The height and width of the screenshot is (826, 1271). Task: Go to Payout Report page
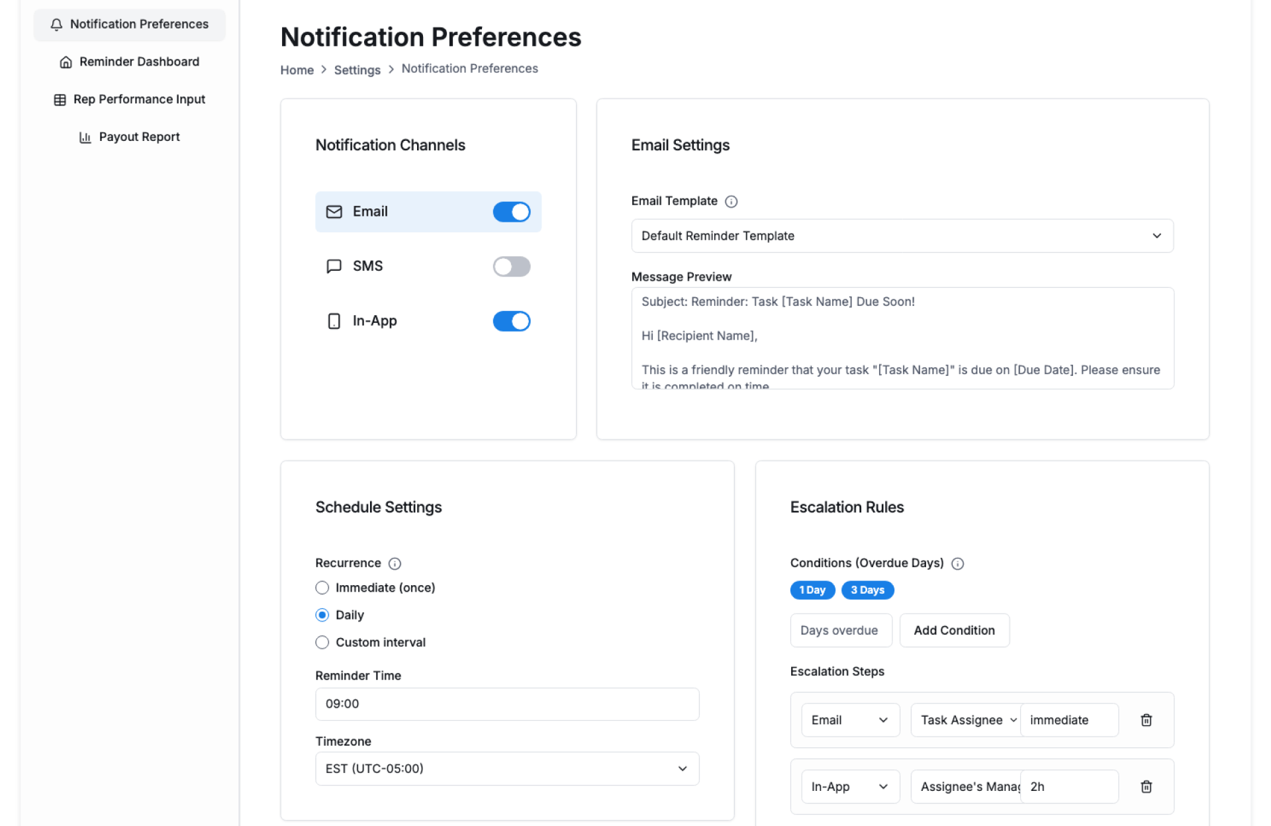coord(139,137)
